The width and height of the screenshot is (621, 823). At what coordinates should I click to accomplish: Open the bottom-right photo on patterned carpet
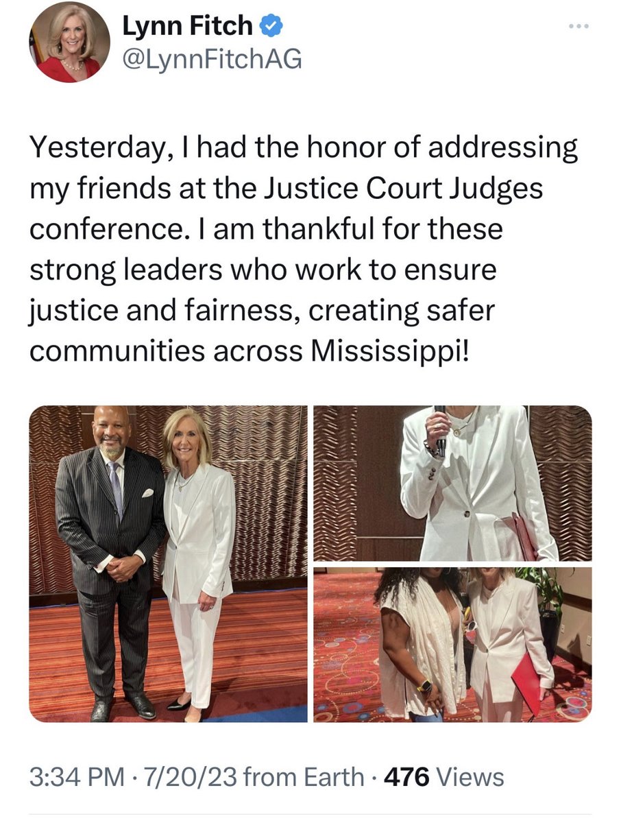point(452,644)
